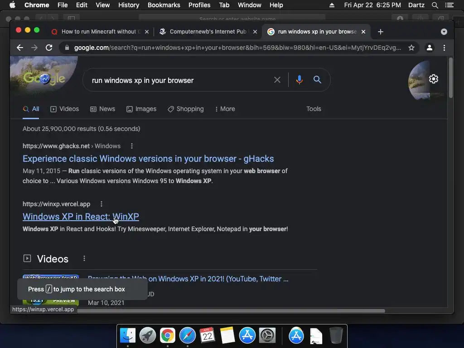Switch to Images results tab

(x=141, y=109)
